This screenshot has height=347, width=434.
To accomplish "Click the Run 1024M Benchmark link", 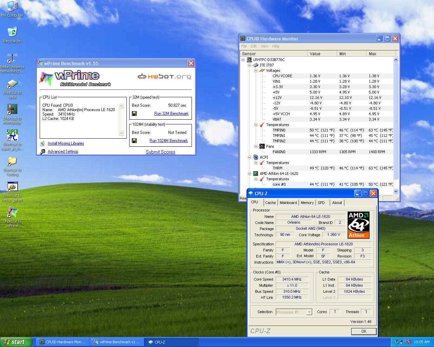I will click(x=169, y=141).
